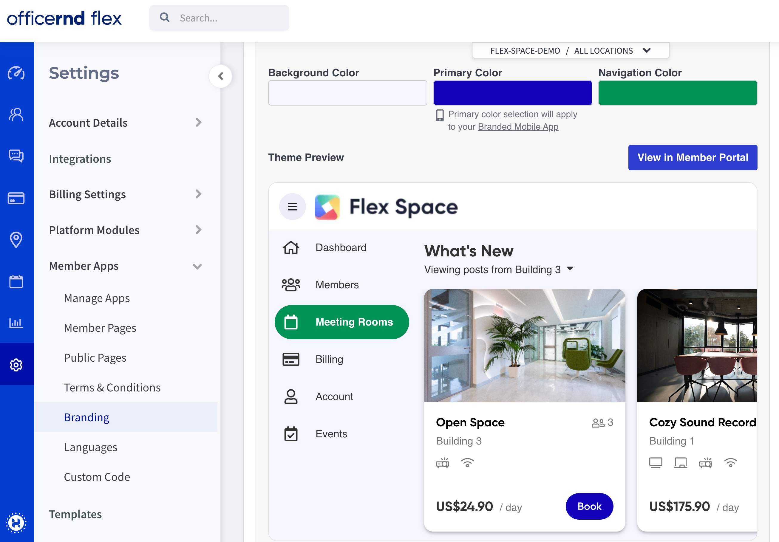
Task: Click the mobile phone icon by primary color note
Action: (x=440, y=116)
